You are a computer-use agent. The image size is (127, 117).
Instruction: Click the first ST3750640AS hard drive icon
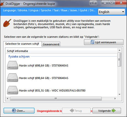pos(13,65)
